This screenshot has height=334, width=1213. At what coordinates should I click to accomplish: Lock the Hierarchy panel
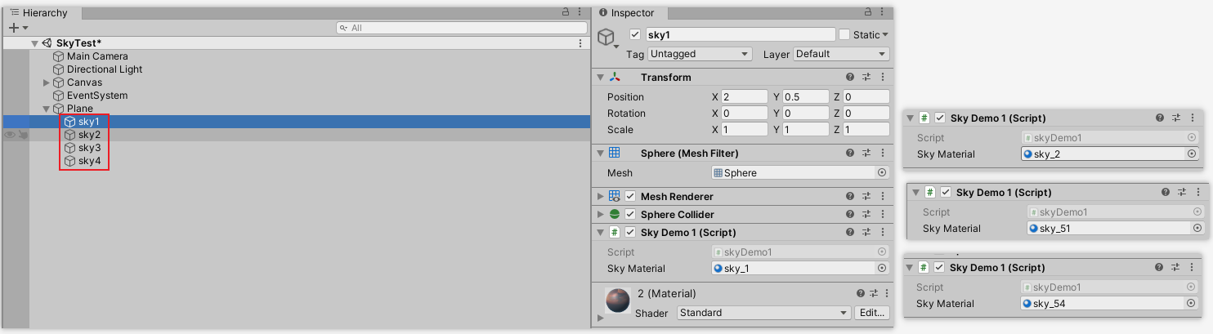click(566, 12)
